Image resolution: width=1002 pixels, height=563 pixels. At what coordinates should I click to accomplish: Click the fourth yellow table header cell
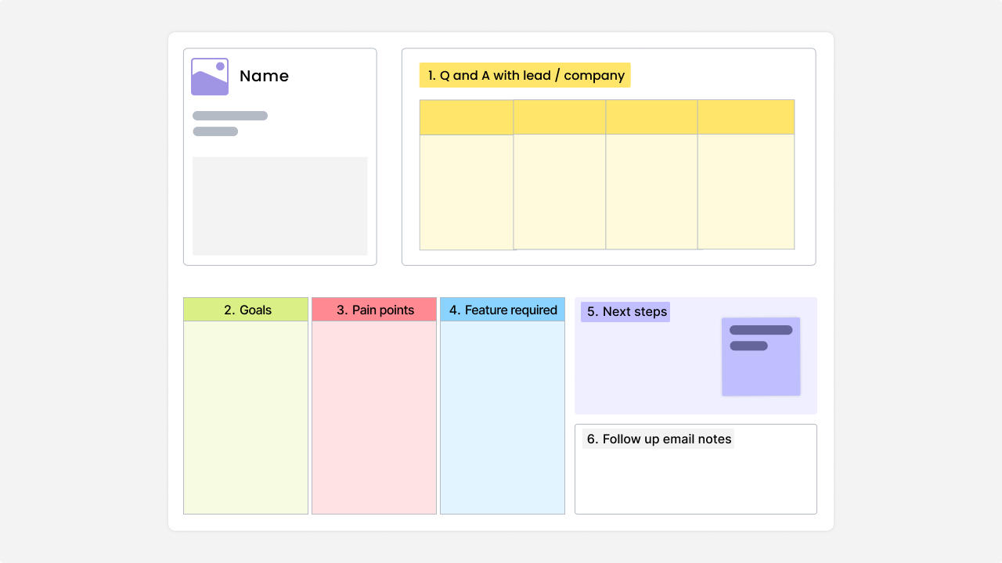(x=745, y=117)
